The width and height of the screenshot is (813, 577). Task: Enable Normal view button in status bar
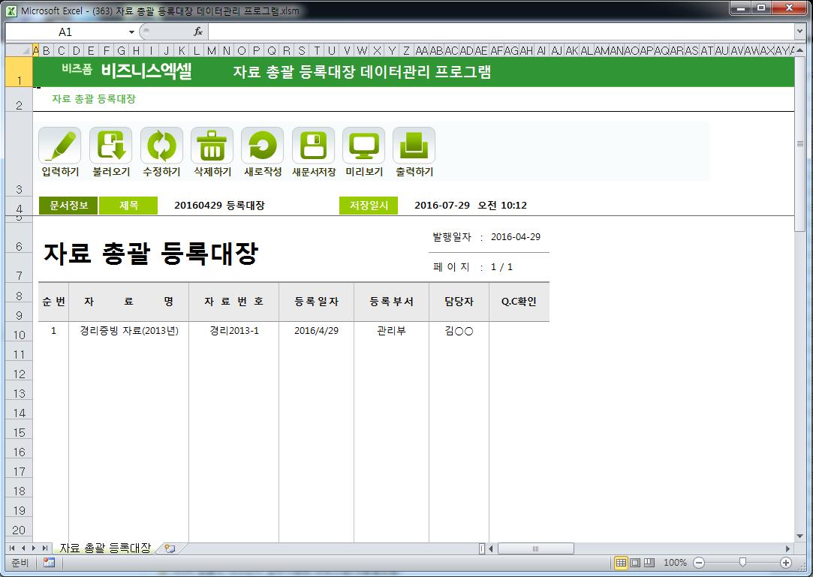tap(621, 563)
